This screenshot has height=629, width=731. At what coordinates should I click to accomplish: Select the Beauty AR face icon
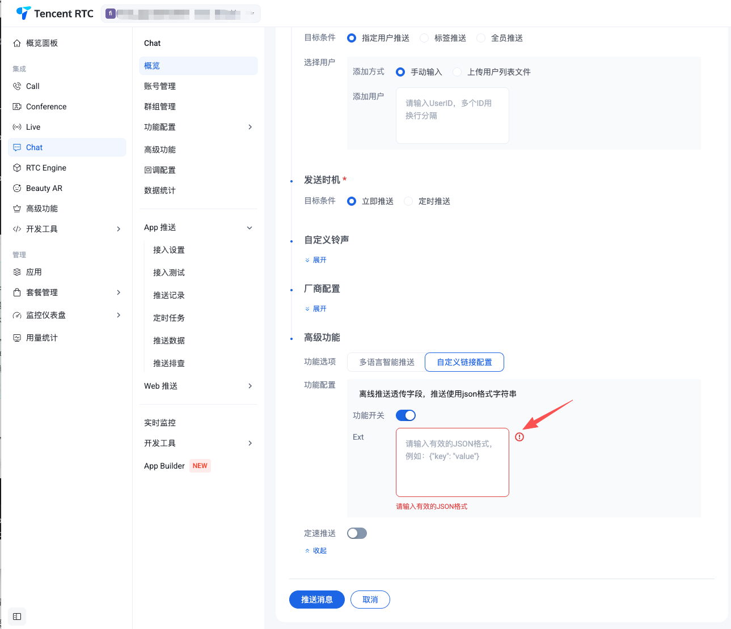(17, 188)
